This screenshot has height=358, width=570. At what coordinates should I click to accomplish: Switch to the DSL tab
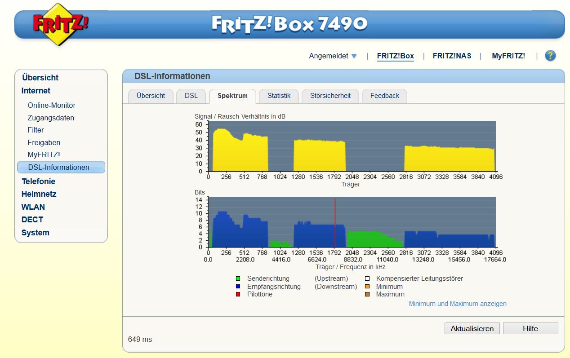pyautogui.click(x=191, y=96)
